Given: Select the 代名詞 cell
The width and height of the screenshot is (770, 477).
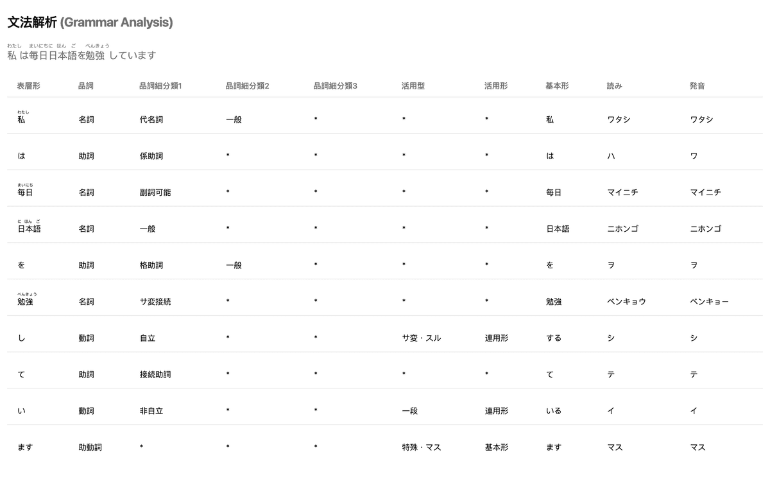Looking at the screenshot, I should click(151, 119).
